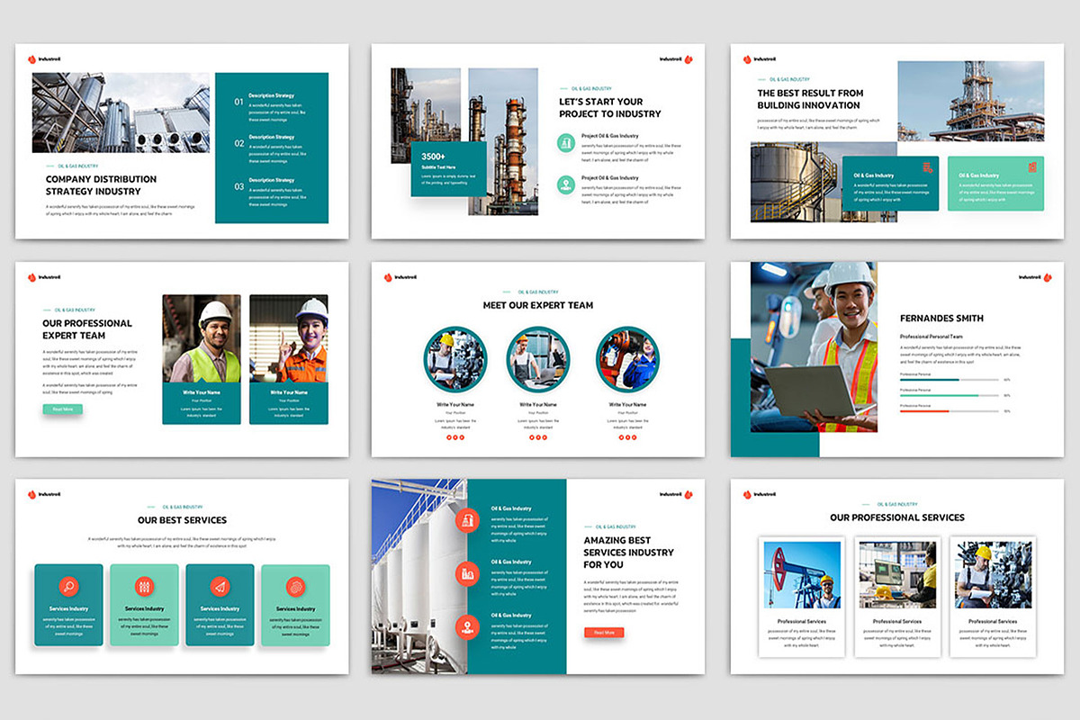Click the Industroil logo on Our Best Services slide
Viewport: 1080px width, 720px height.
coord(44,494)
